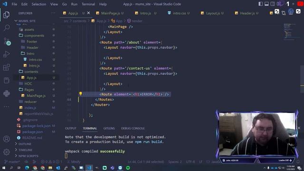Switch to the DEBUG CONSOLE panel tab
Screen dimensions: 304x171
pos(133,128)
